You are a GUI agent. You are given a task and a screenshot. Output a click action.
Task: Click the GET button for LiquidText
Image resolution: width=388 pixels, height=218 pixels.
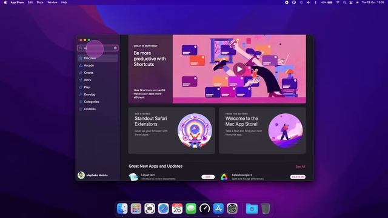pyautogui.click(x=208, y=177)
